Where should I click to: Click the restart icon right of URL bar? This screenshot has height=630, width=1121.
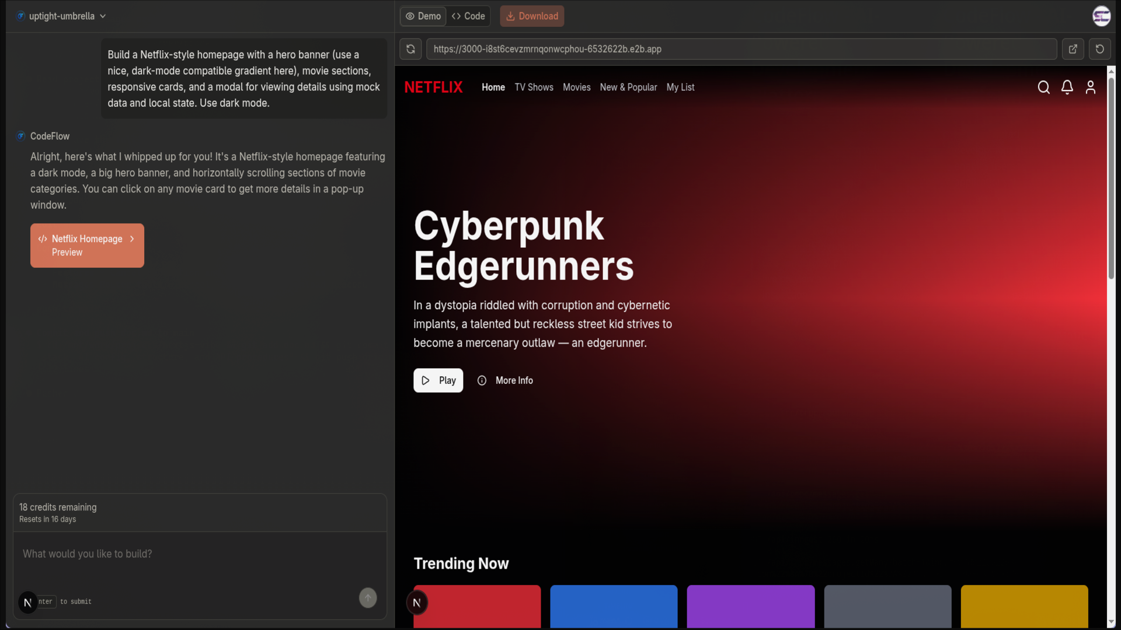[x=1099, y=49]
